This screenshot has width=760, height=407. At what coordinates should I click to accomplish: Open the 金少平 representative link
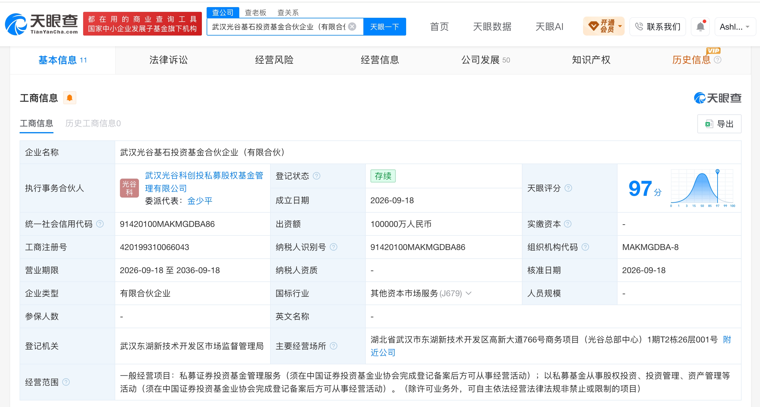[x=200, y=201]
